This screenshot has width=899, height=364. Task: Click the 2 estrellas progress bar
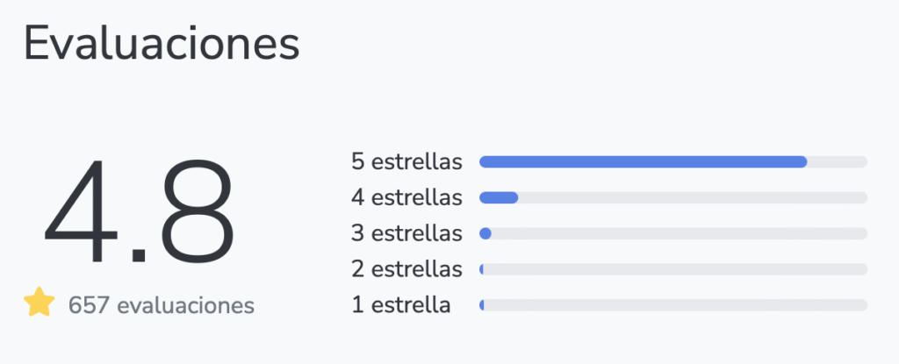(673, 269)
